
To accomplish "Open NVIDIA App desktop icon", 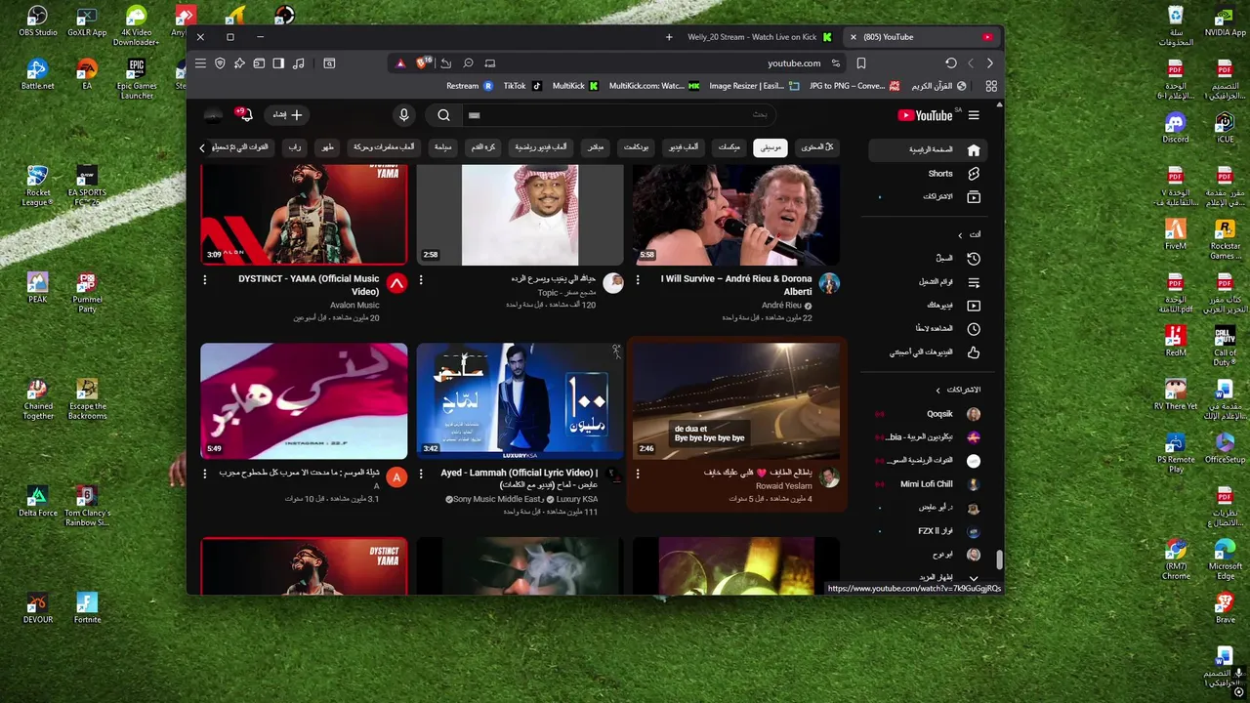I will pyautogui.click(x=1225, y=21).
